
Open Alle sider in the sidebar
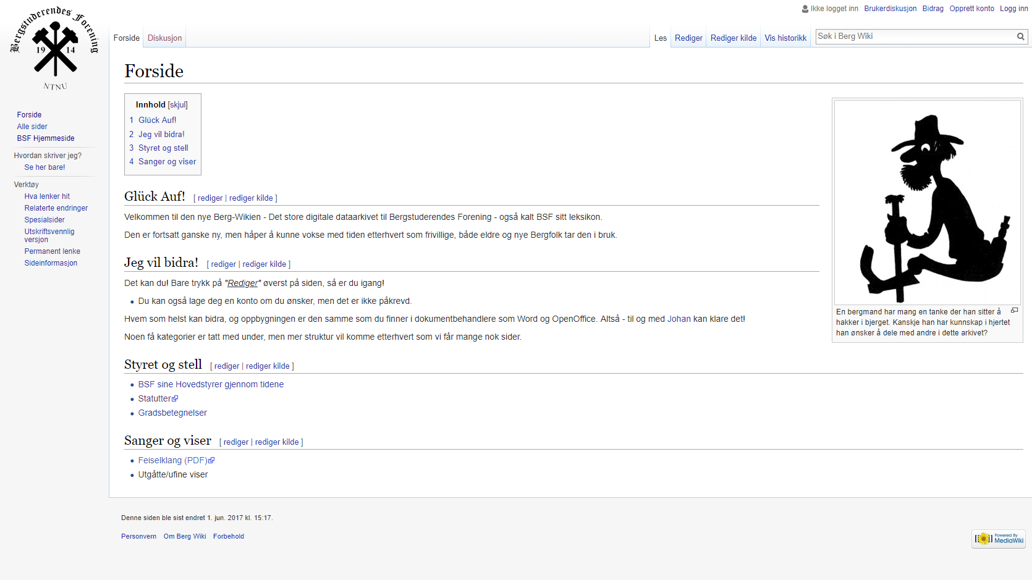tap(32, 127)
